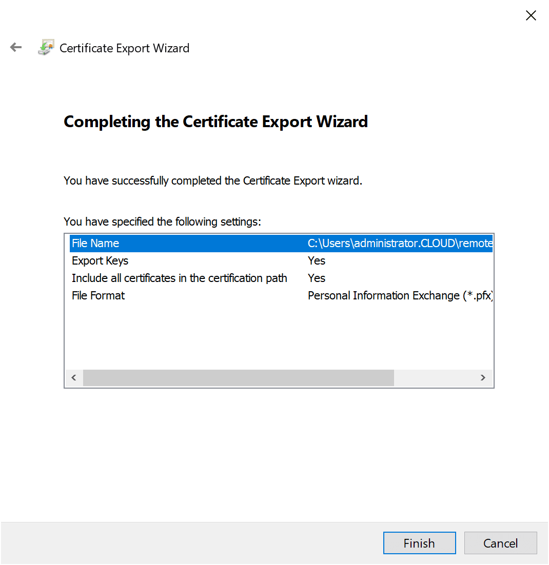Click the Personal Information Exchange (*.pfx) value
Viewport: 549px width, 565px height.
(399, 295)
